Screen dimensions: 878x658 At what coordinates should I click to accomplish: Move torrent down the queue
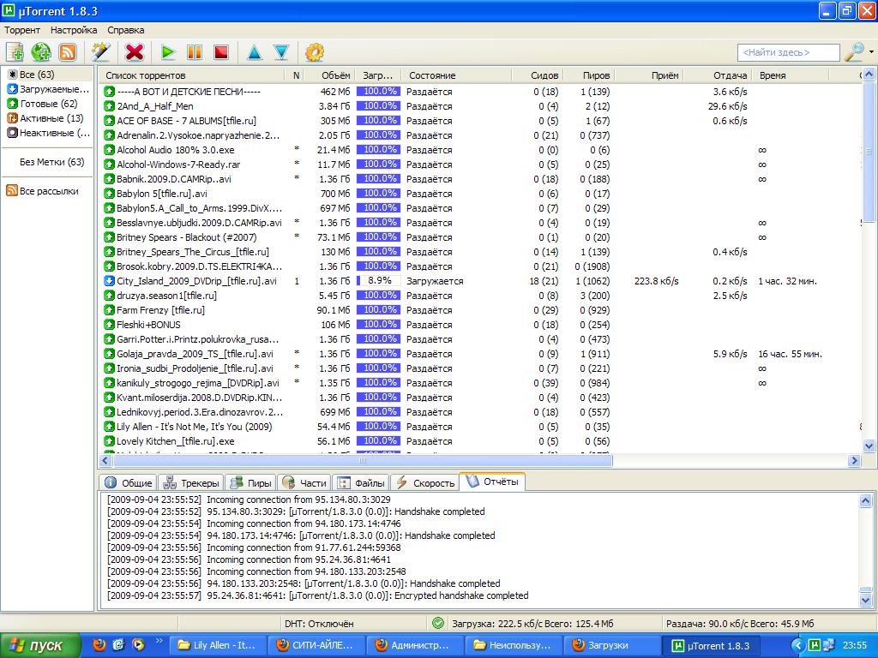click(x=281, y=52)
